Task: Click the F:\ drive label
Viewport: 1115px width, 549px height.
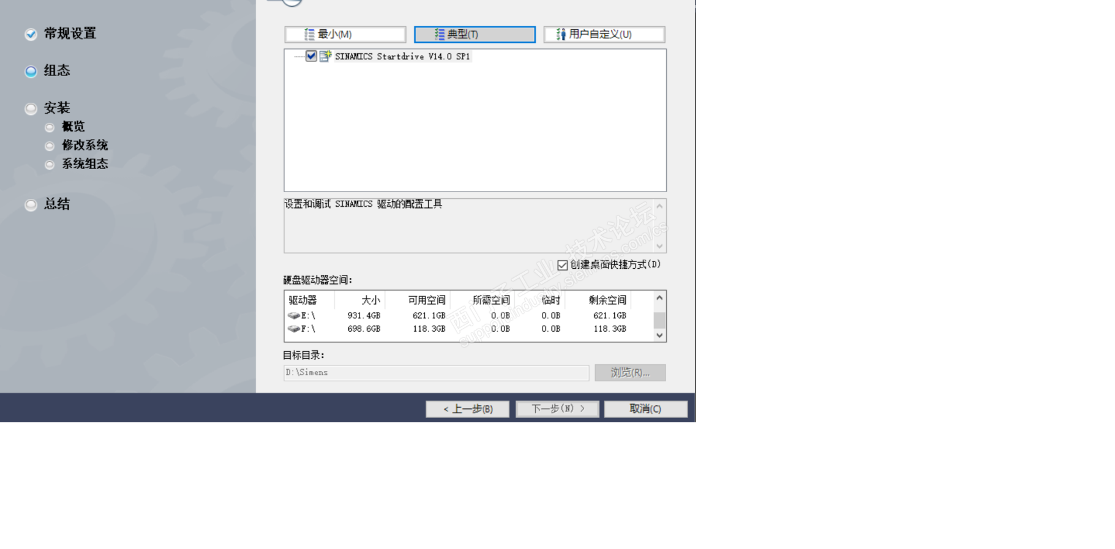Action: pos(308,329)
